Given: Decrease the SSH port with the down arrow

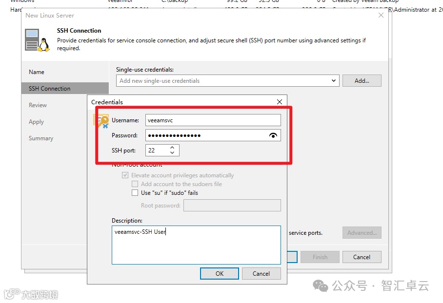Looking at the screenshot, I should pos(172,153).
